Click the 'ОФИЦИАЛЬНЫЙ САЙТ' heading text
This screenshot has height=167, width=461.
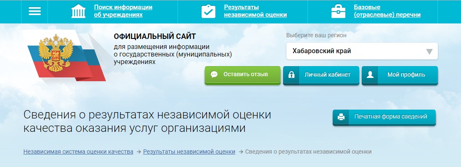coord(155,36)
